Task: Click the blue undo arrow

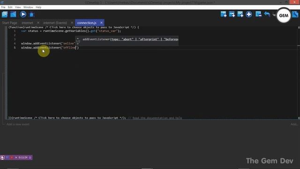Action: coord(267,15)
